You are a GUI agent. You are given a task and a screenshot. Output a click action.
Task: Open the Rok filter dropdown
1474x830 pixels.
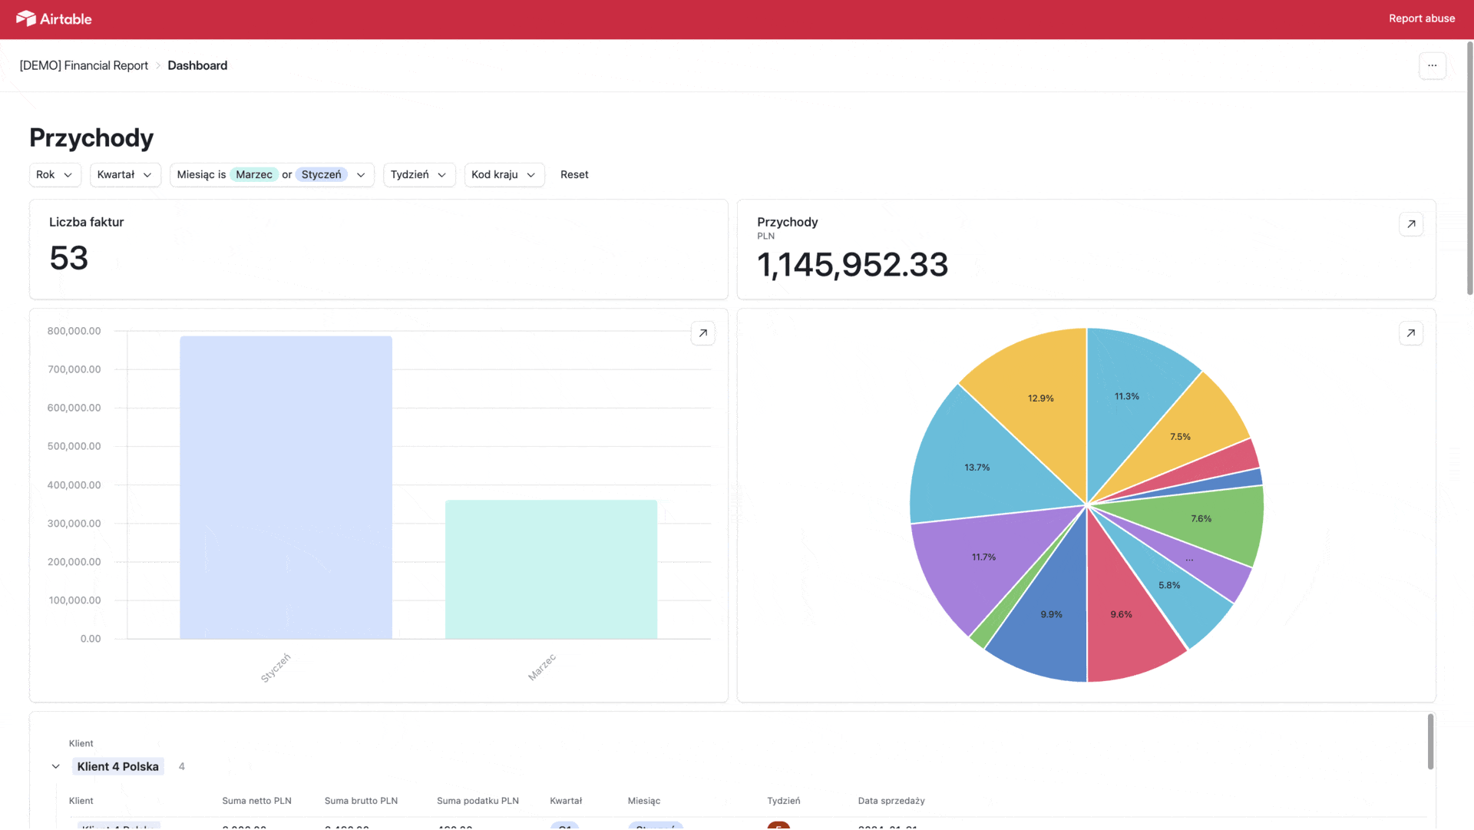(54, 174)
